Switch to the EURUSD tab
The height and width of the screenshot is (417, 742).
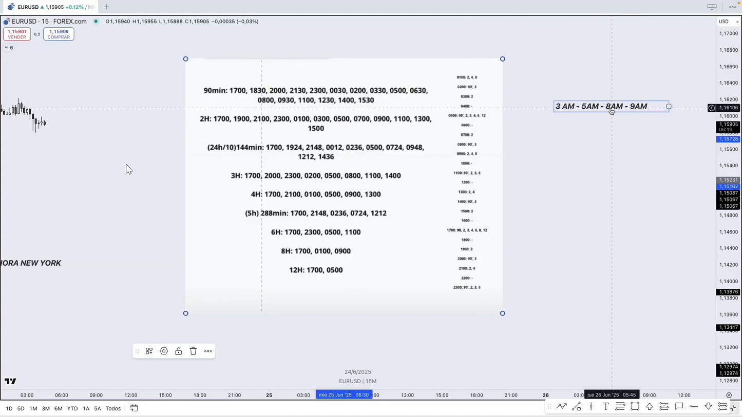pos(49,7)
